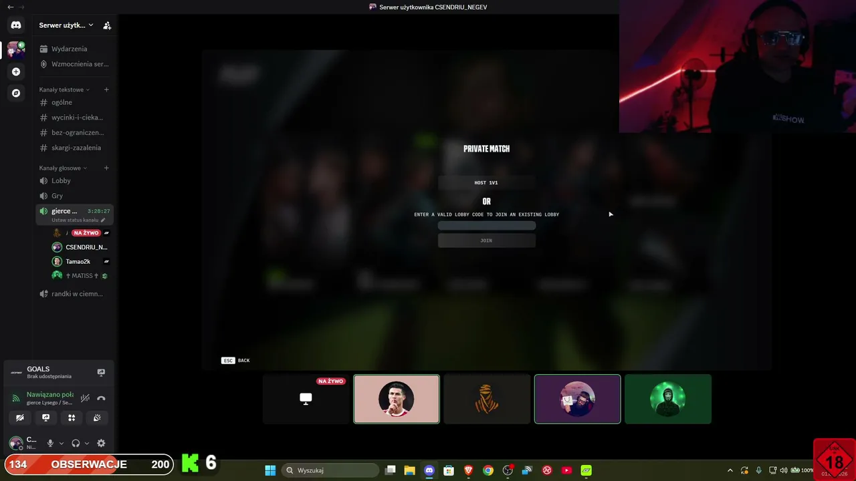Select the Ronaldo avatar participant tile
856x481 pixels.
397,399
